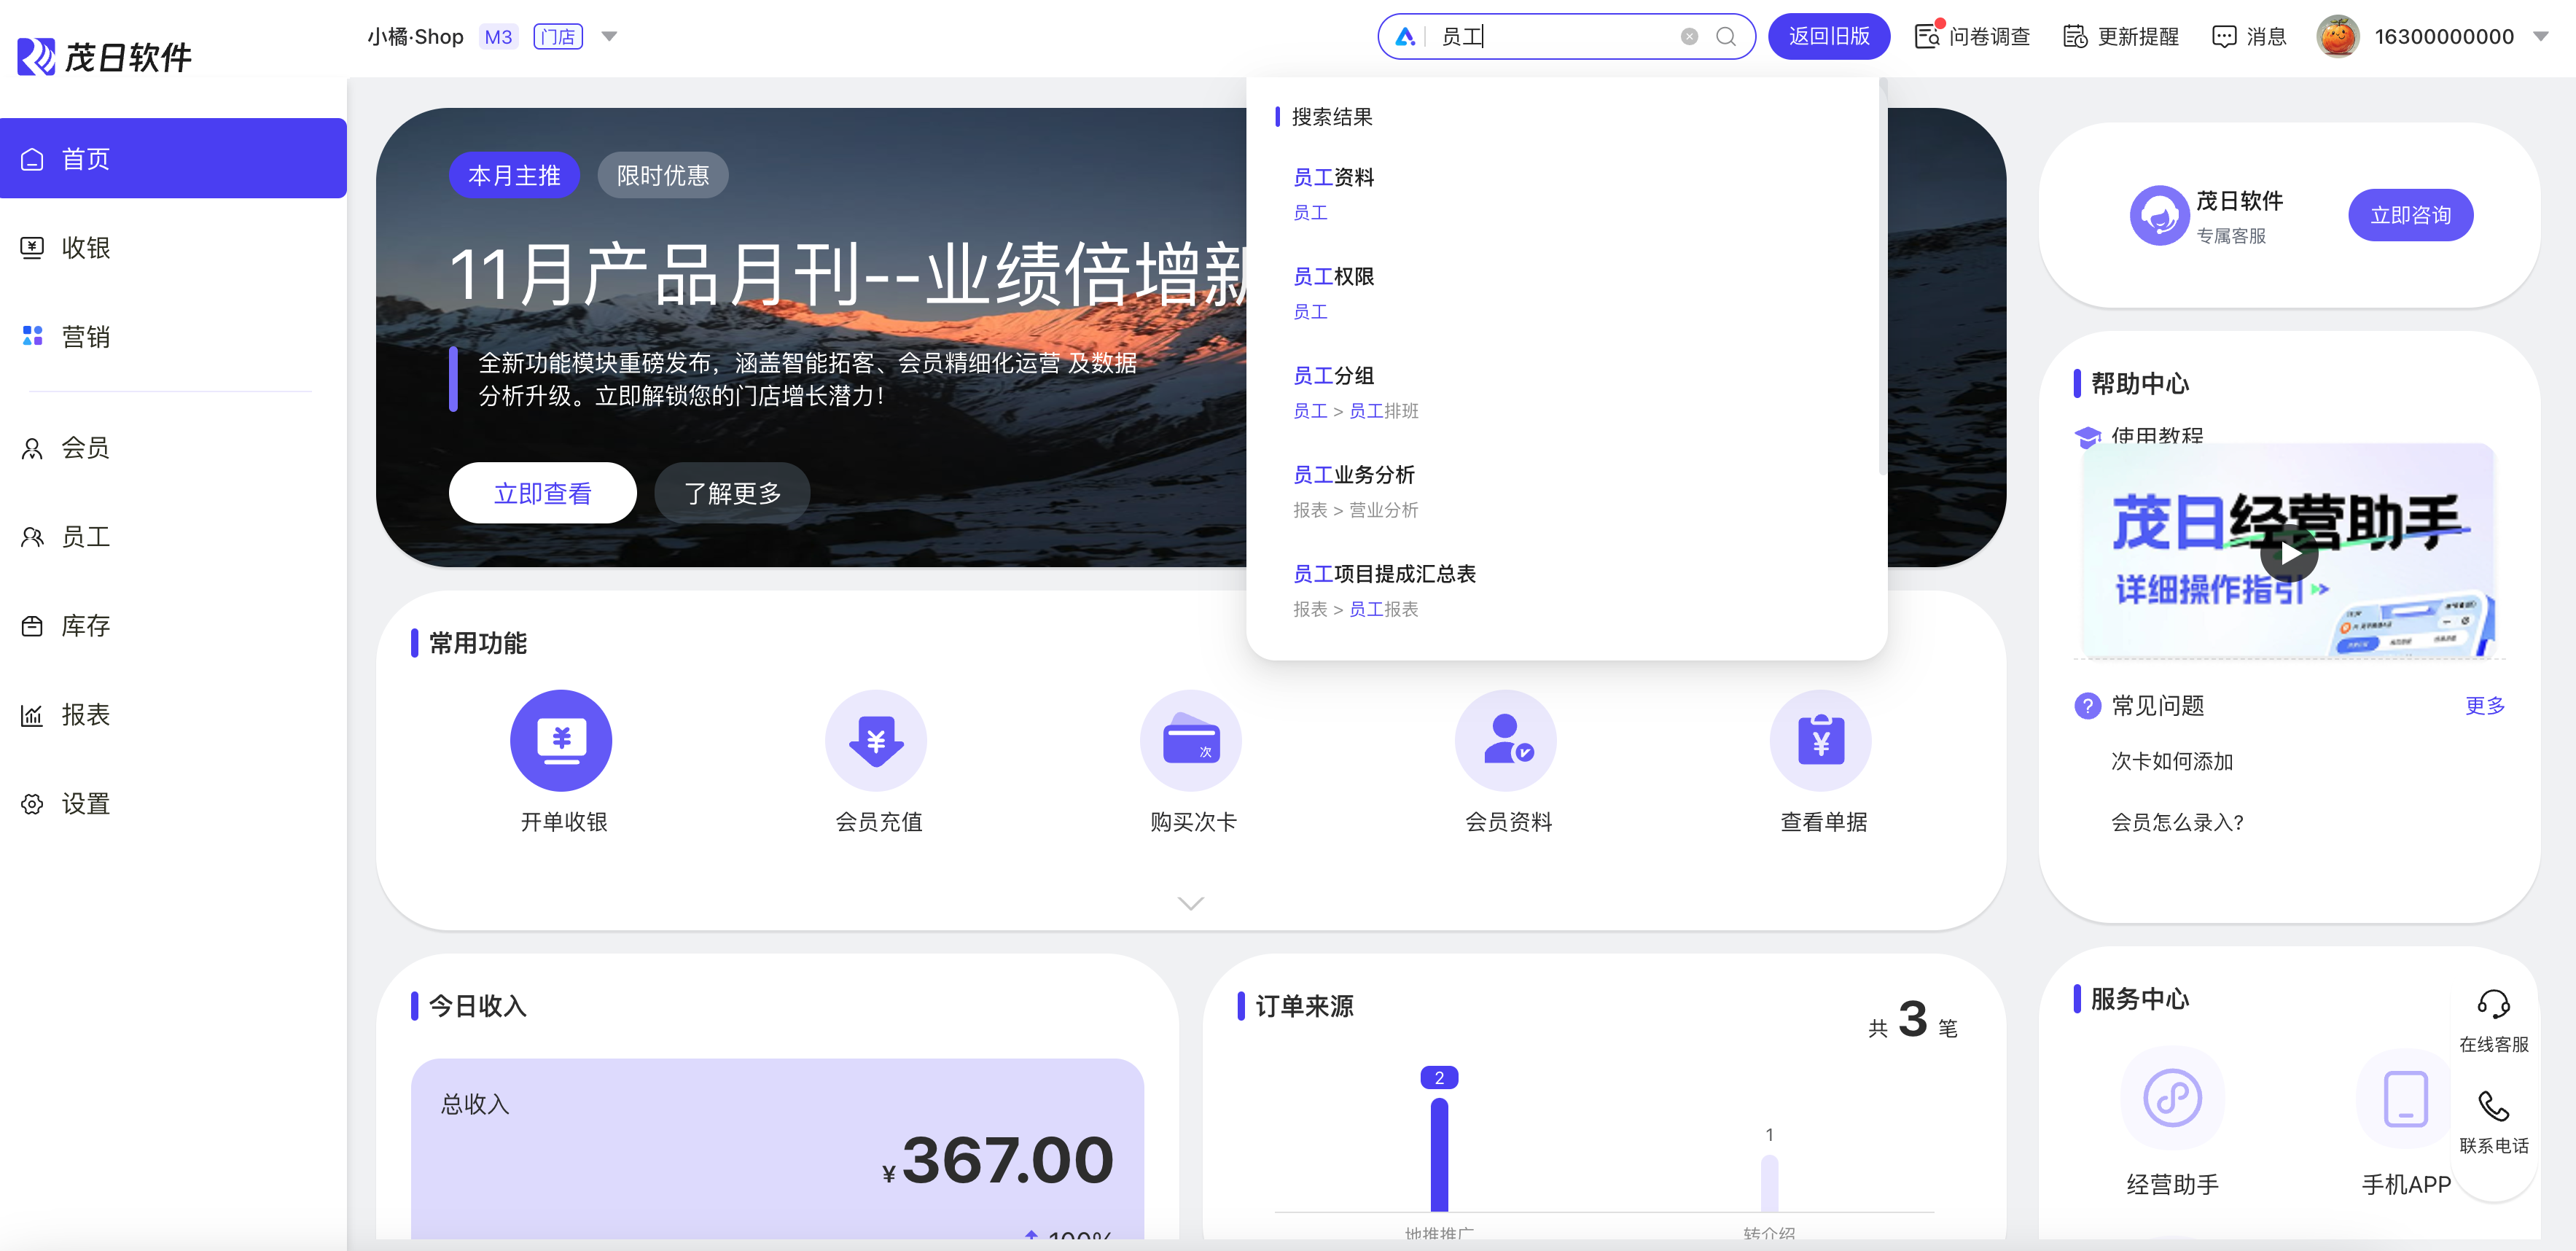Switch to 限时优惠 banner tab
The image size is (2576, 1251).
[662, 176]
